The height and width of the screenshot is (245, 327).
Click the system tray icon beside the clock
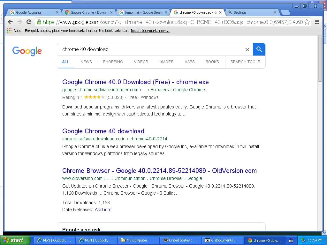tap(303, 240)
